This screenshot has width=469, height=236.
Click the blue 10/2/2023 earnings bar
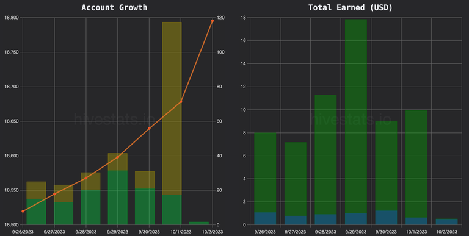tap(446, 221)
